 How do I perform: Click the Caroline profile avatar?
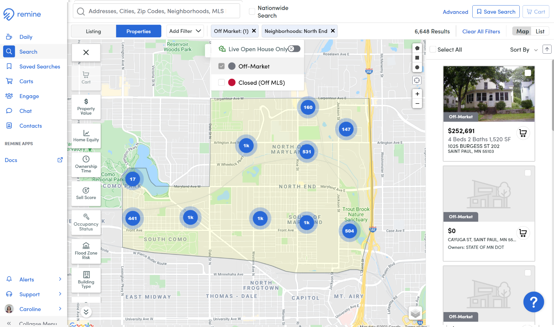pyautogui.click(x=9, y=309)
